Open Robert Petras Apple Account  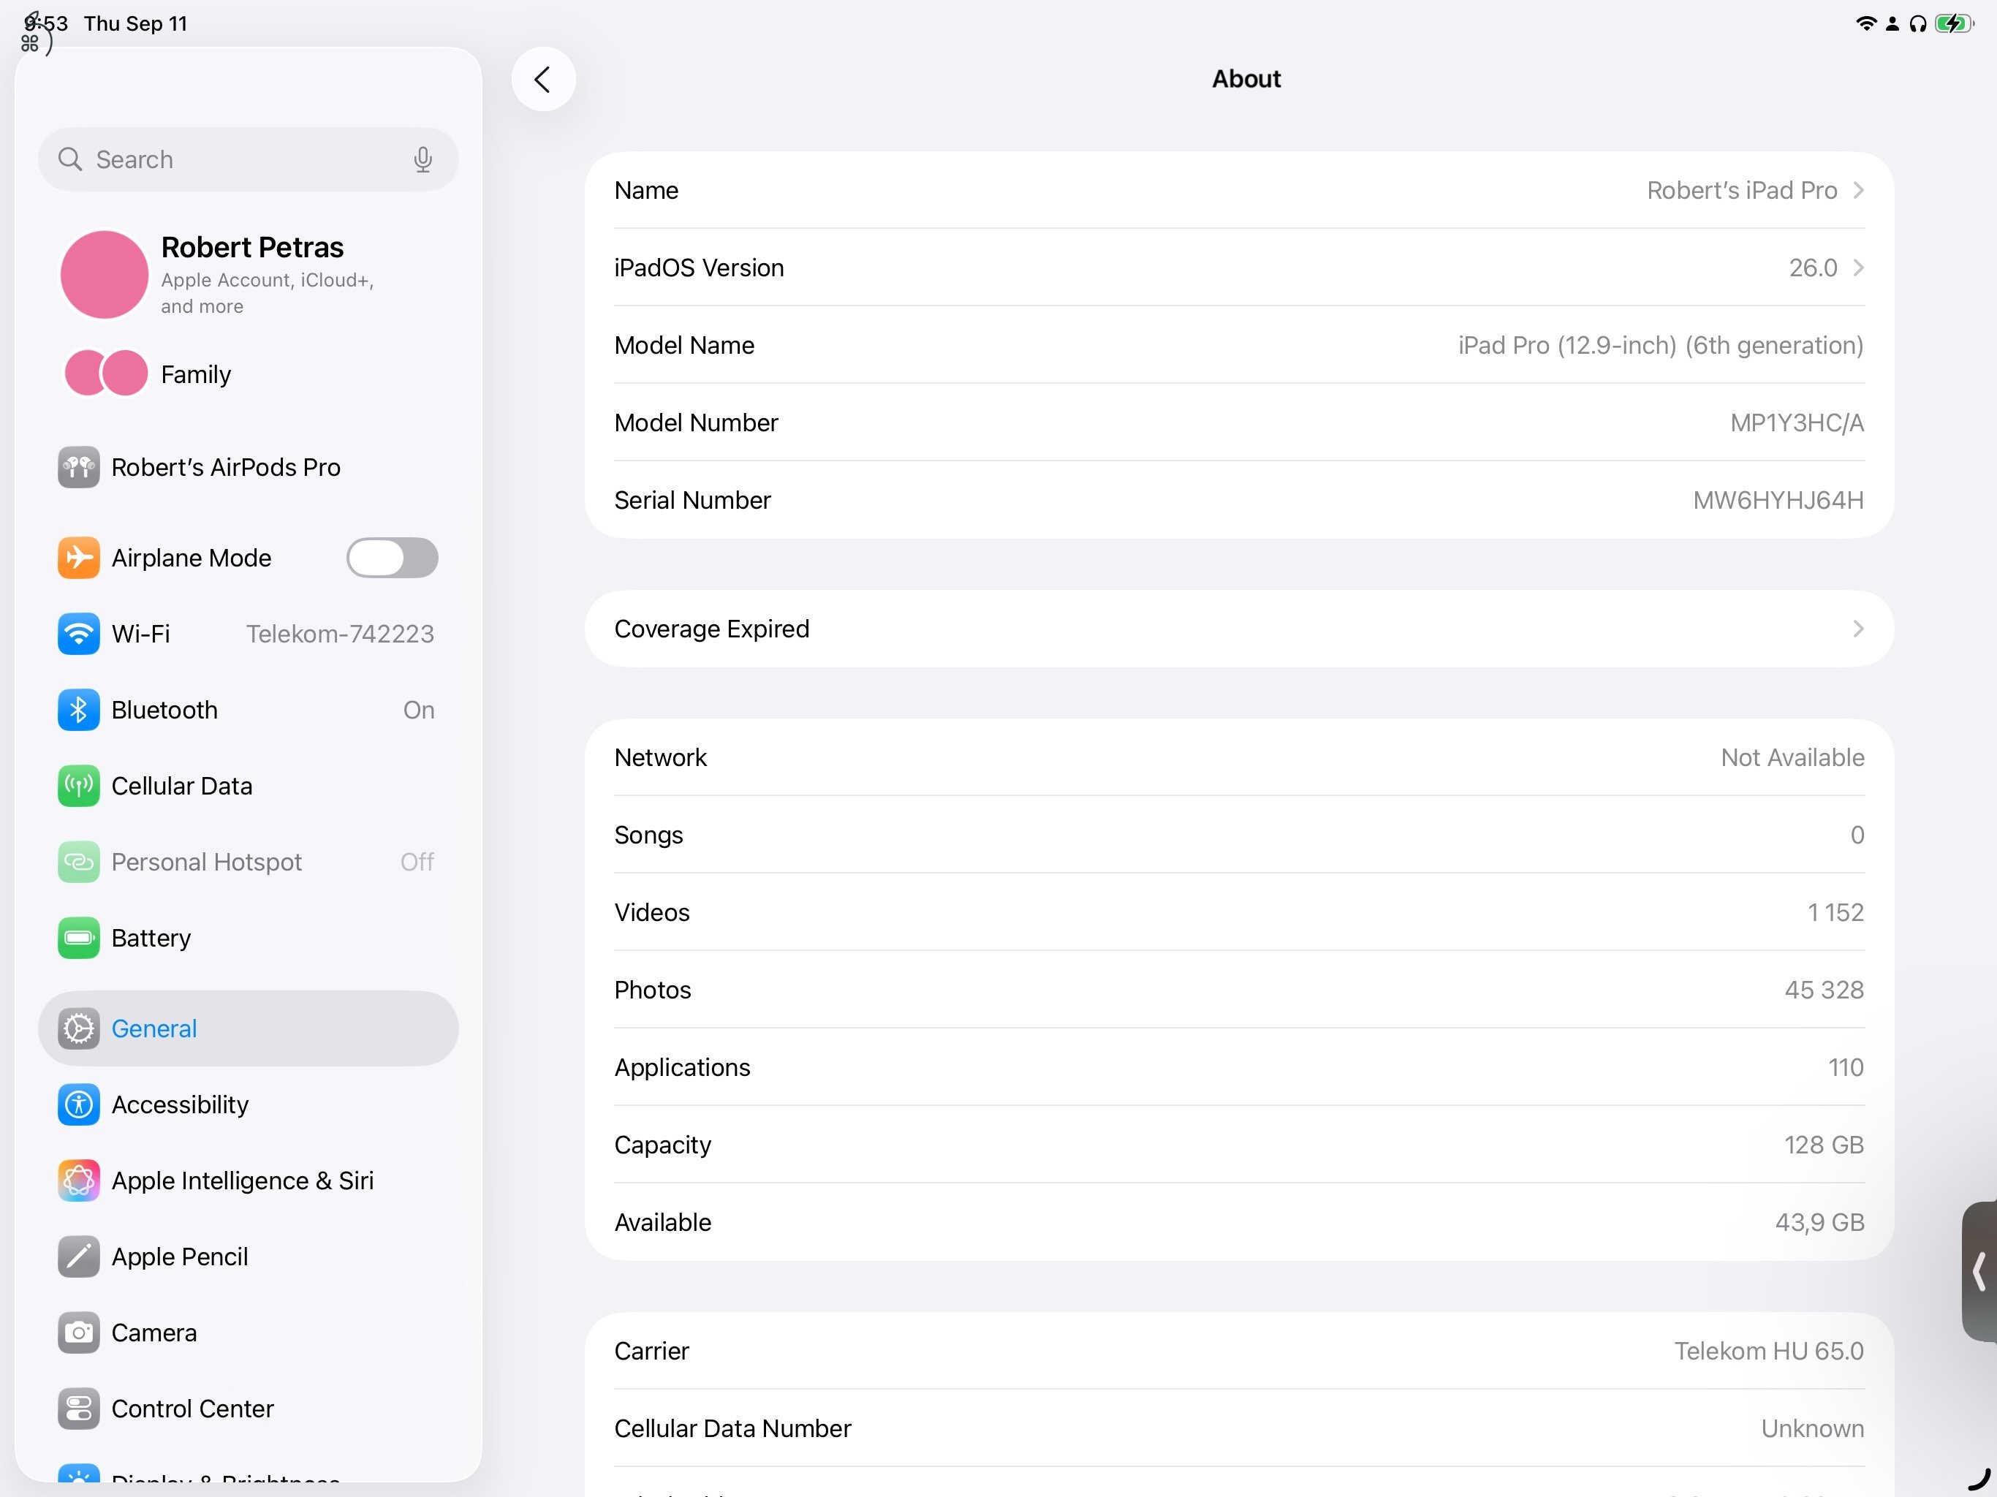pos(249,275)
